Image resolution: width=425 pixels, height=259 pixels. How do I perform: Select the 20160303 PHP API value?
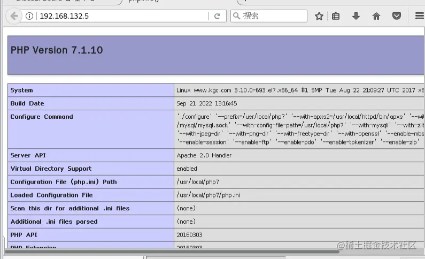pos(189,235)
